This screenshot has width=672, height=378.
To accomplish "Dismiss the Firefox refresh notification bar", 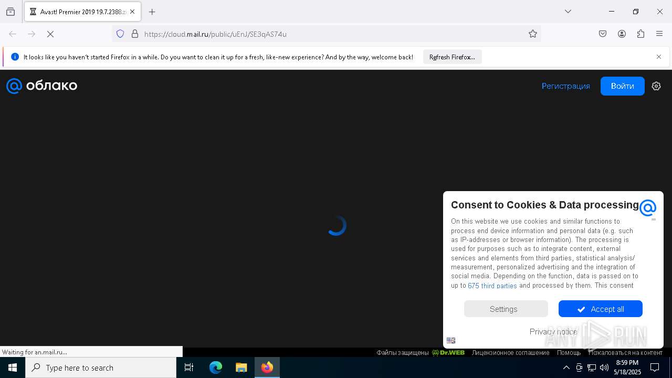I will point(659,57).
